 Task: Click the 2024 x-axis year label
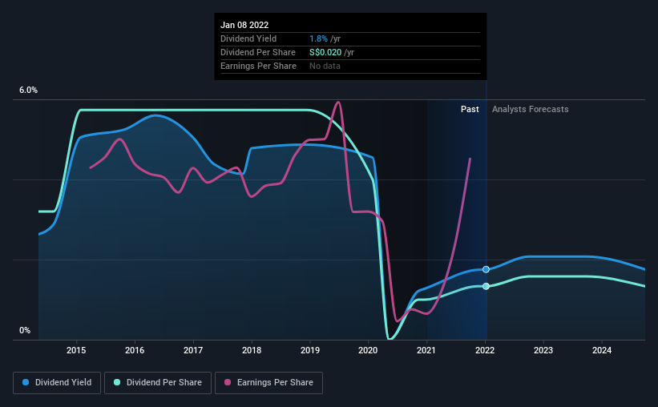coord(602,350)
